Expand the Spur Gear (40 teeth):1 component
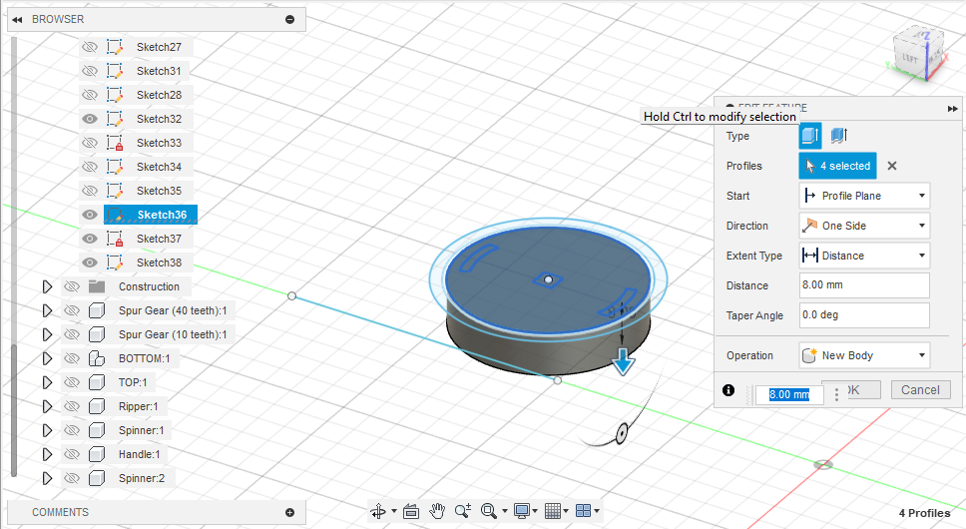966x529 pixels. coord(47,310)
